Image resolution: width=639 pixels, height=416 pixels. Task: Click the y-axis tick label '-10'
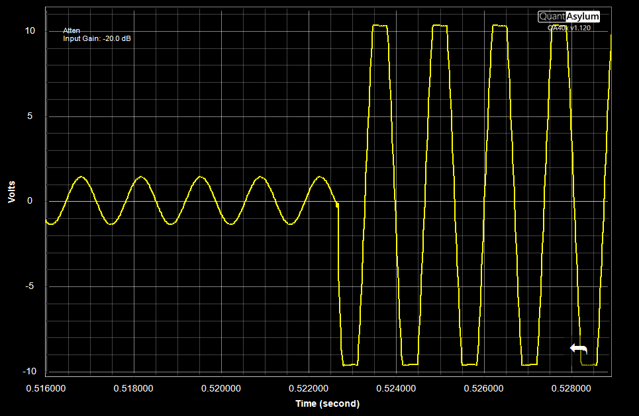click(x=30, y=371)
